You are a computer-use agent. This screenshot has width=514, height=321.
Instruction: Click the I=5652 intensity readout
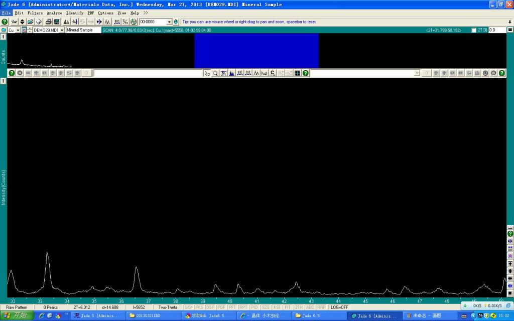tap(139, 307)
